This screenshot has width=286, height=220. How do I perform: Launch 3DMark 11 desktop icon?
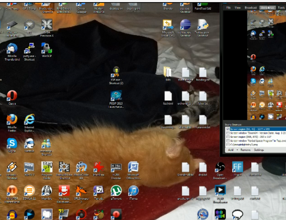pos(29,192)
